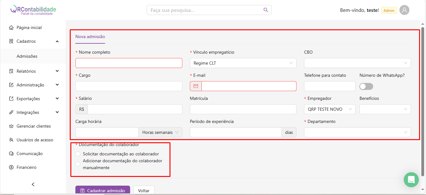Collapse sidebar with the left arrow icon
This screenshot has width=426, height=195.
coord(33,184)
